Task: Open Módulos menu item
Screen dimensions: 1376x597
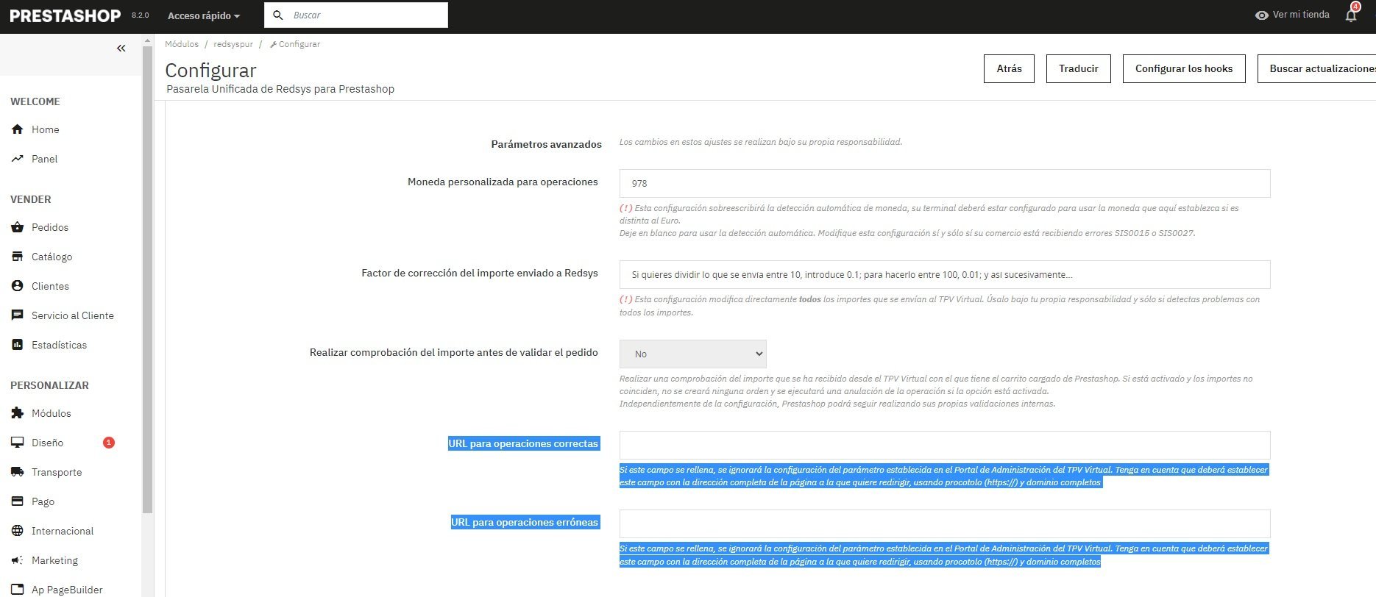Action: 52,413
